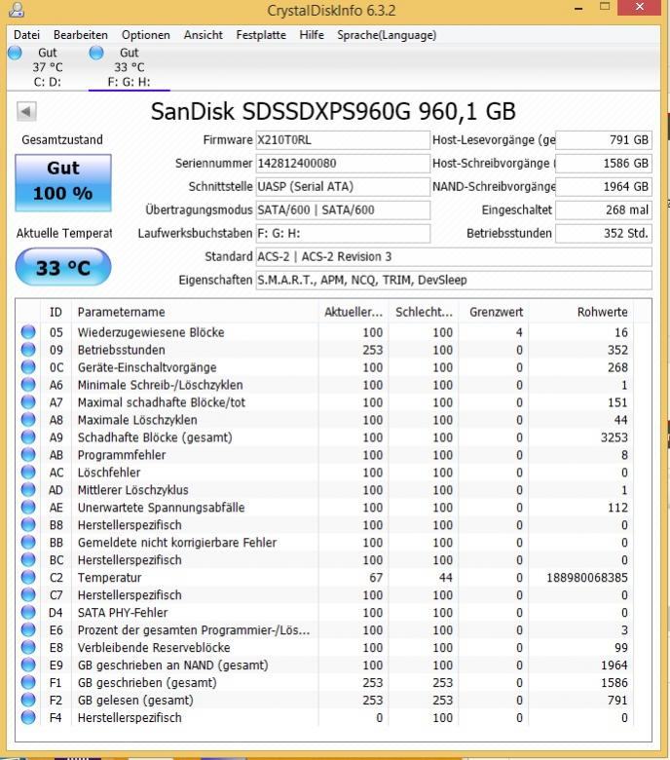
Task: Click status icon of Maximal schadhafte Blöcke/tot row
Action: 28,401
